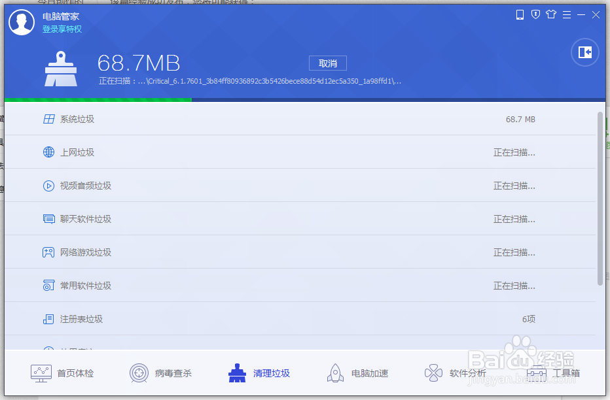The image size is (610, 400).
Task: Open the 登录享特权 login link
Action: tap(62, 29)
